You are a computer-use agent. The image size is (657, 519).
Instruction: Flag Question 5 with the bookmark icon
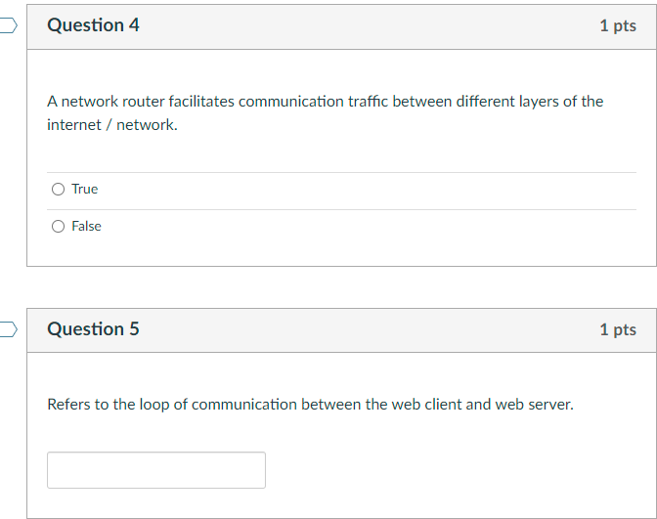(9, 329)
